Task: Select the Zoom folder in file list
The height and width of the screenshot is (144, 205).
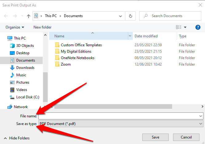Action: [x=65, y=64]
